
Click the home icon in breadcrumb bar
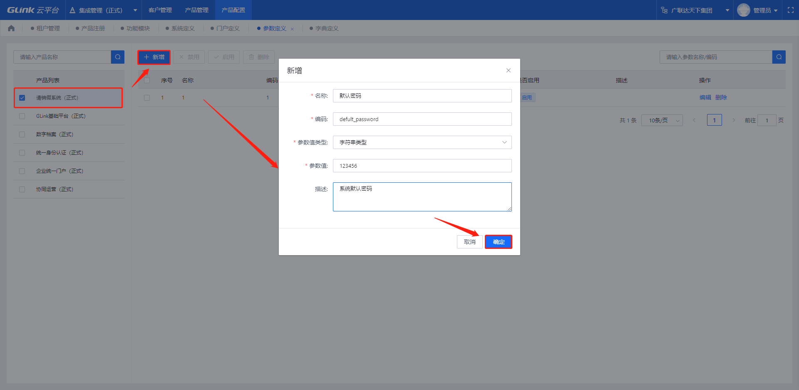[11, 28]
